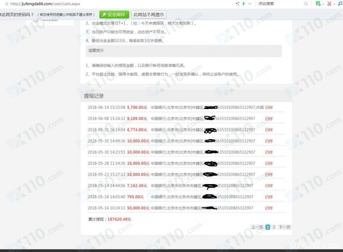Click the date 2018-05-14 14:05:40
Viewport: 343px width, 252px height.
[106, 197]
